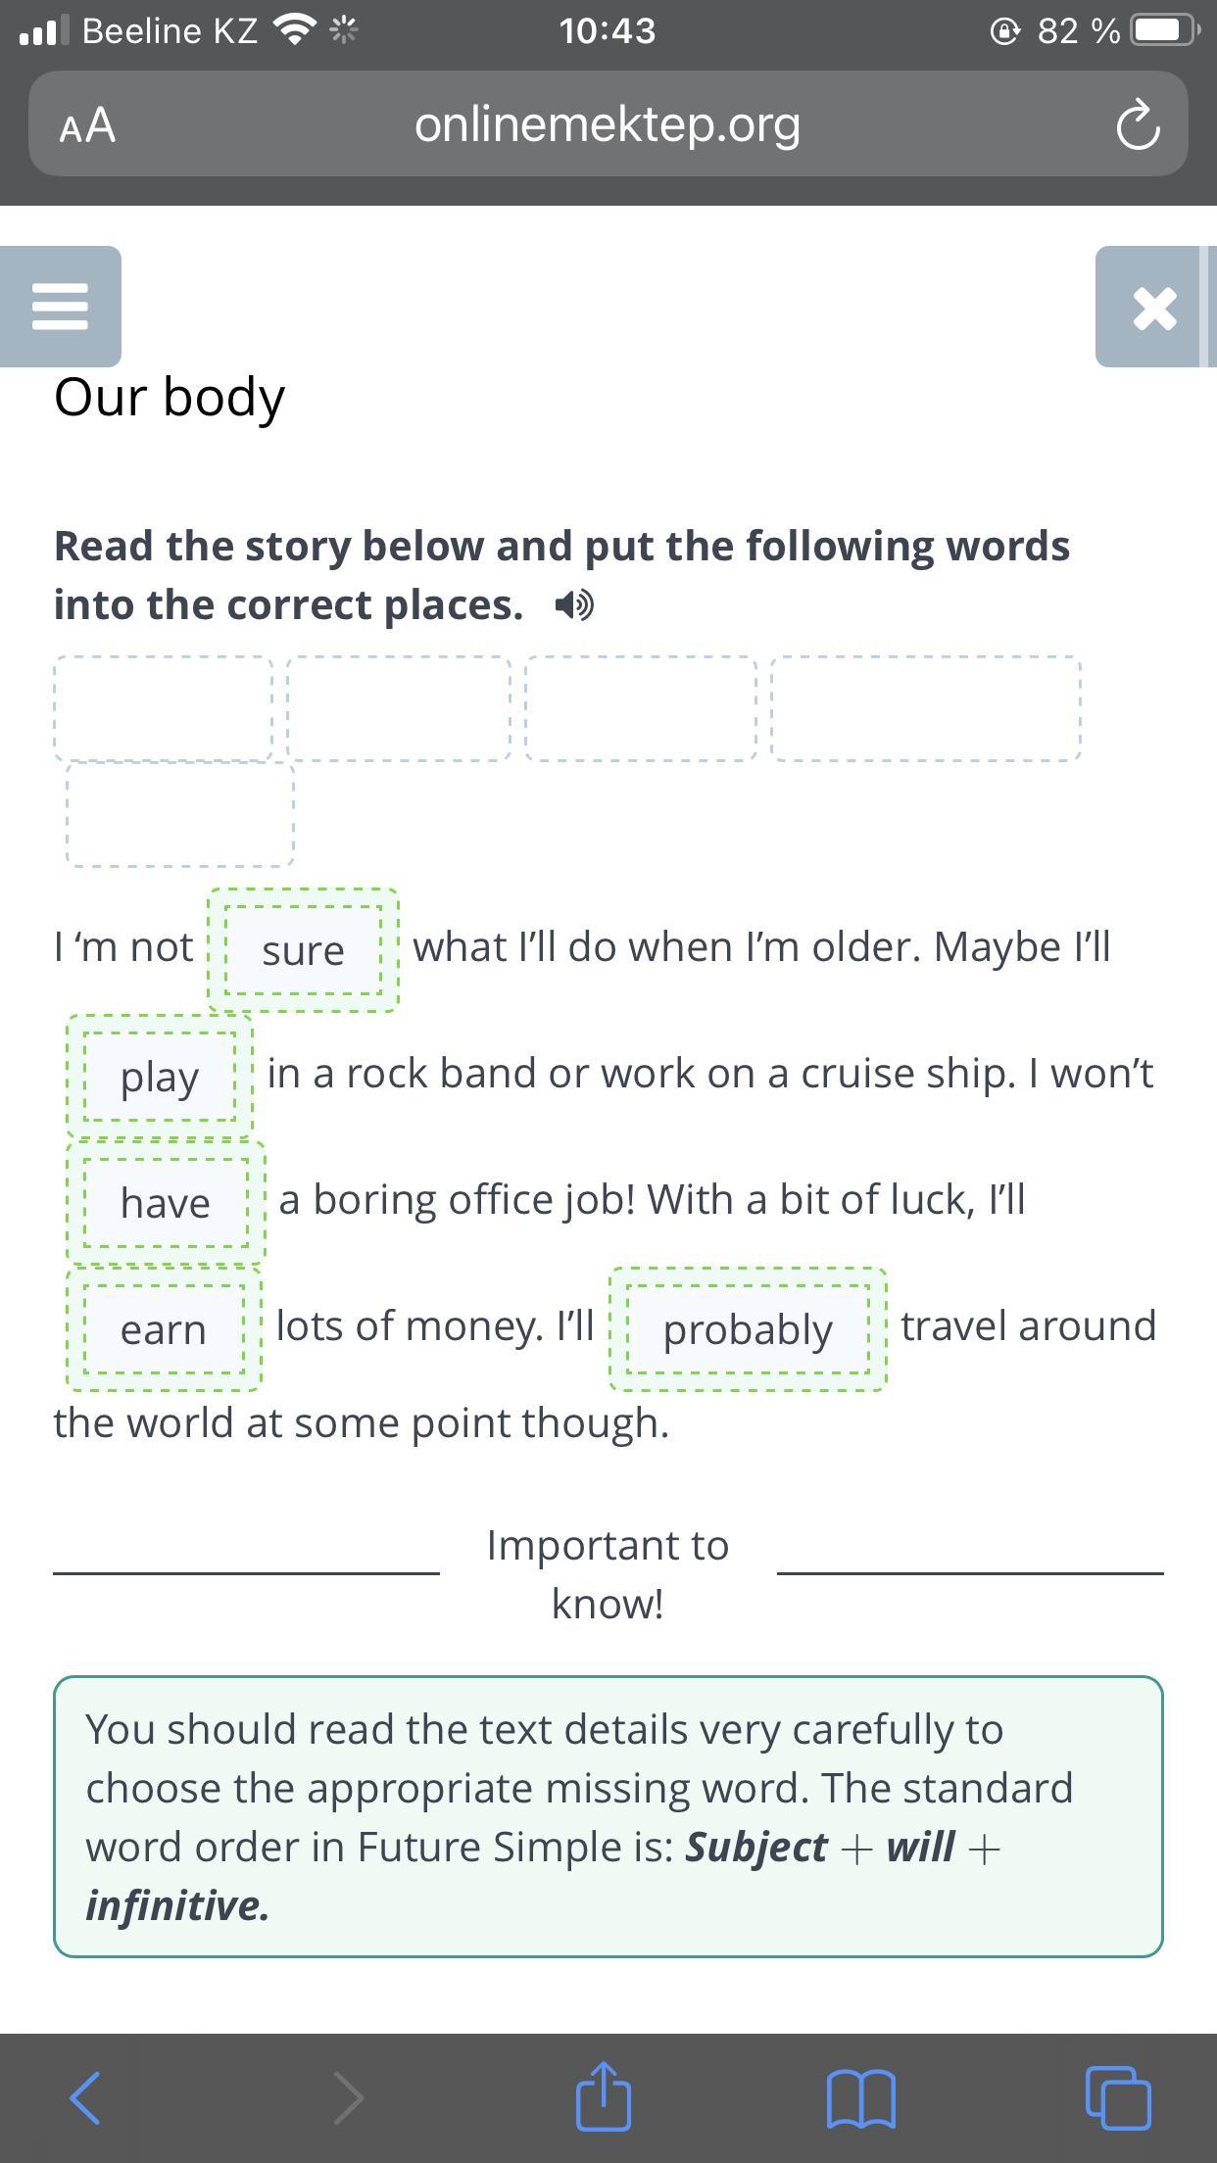This screenshot has height=2163, width=1217.
Task: Select the placed word 'earn'
Action: coord(164,1329)
